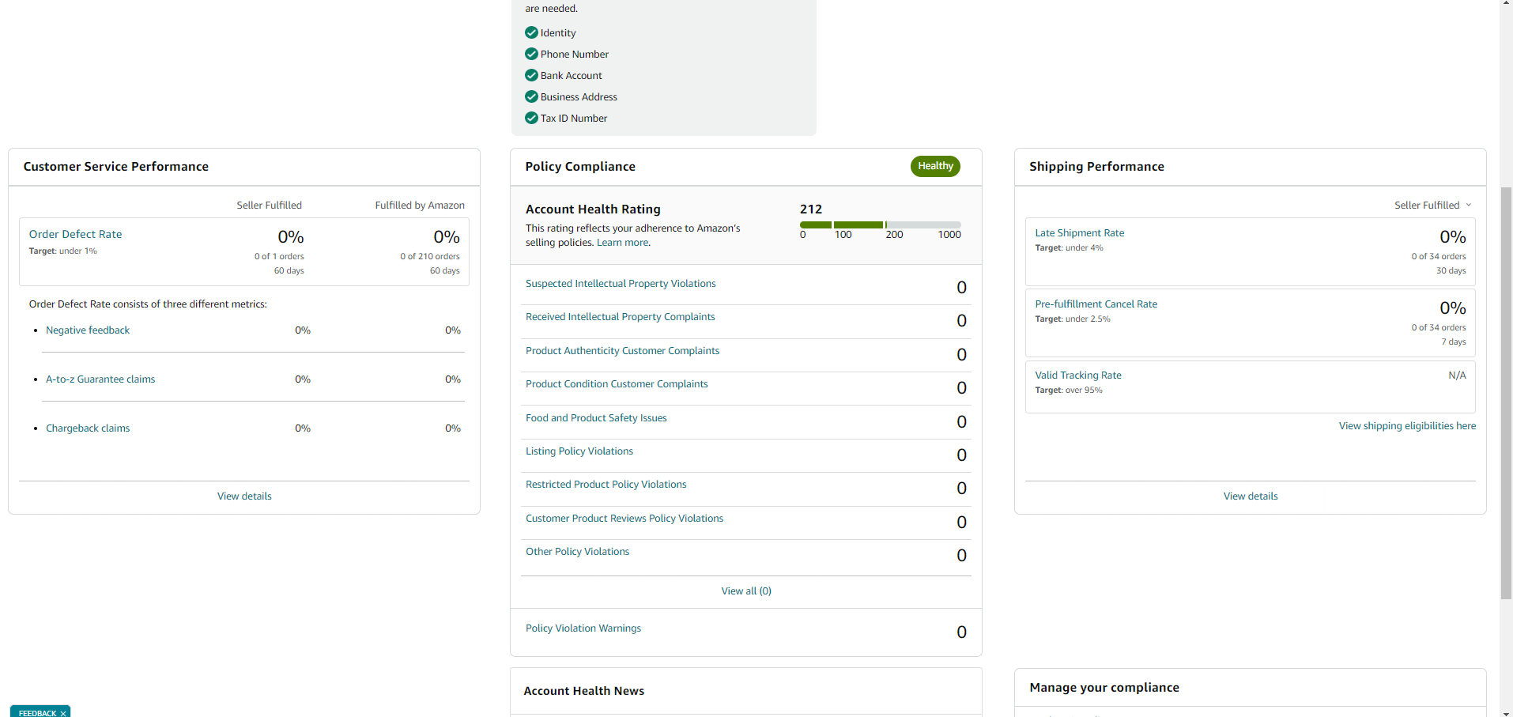Viewport: 1513px width, 717px height.
Task: Click the Healthy status badge
Action: coord(935,166)
